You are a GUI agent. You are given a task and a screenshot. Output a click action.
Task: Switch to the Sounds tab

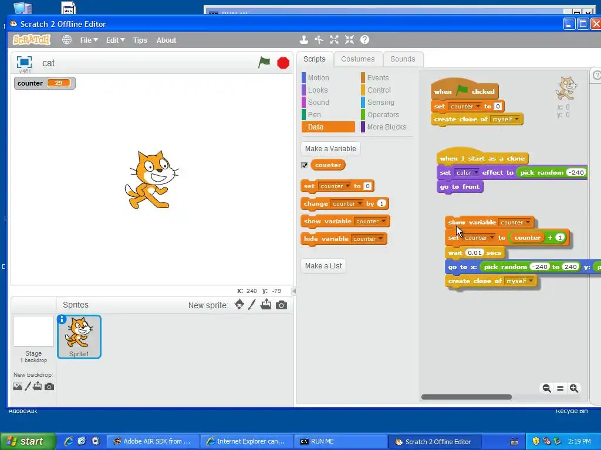(403, 59)
